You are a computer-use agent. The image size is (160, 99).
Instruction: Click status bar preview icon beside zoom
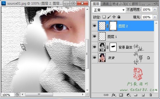[17, 95]
